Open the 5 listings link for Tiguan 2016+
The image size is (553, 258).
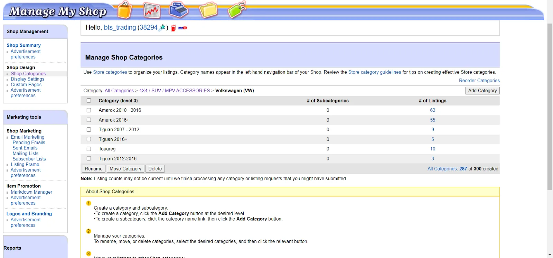pos(433,139)
